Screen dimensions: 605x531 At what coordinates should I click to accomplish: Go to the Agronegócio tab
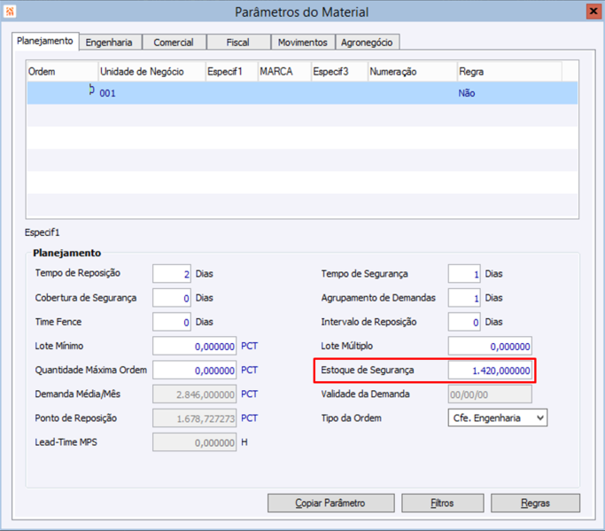367,42
